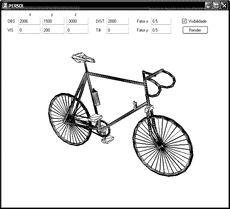The height and width of the screenshot is (209, 230).
Task: Click the Fator y input field
Action: click(161, 30)
